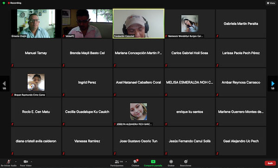Viewport: 278px width, 168px height.
Task: Select Larissa Paola Pech Pérez tile
Action: click(241, 53)
